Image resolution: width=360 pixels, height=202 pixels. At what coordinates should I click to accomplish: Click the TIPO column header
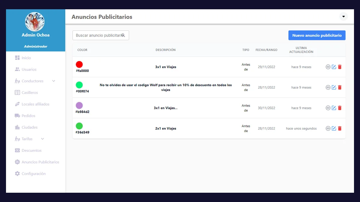(x=246, y=50)
